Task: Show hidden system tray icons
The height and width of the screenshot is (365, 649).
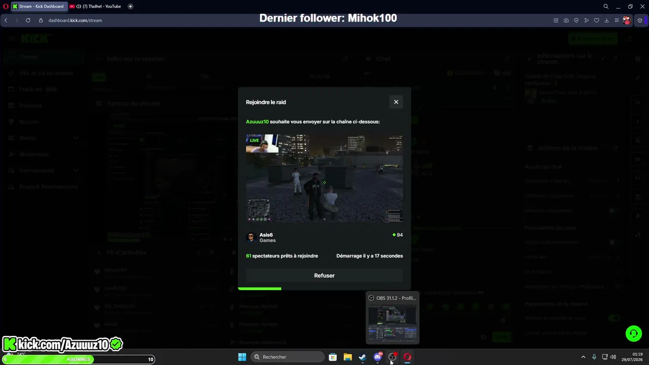Action: [583, 357]
